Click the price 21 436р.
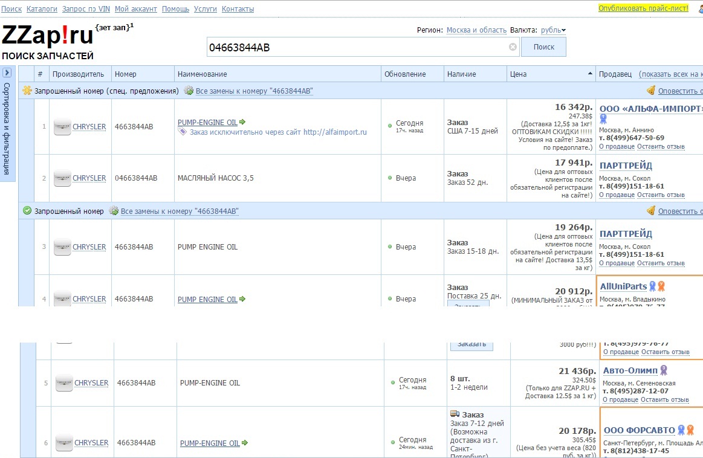703x458 pixels. tap(577, 371)
